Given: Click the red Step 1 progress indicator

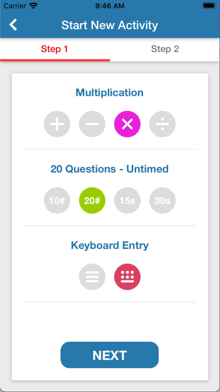Looking at the screenshot, I should [54, 59].
